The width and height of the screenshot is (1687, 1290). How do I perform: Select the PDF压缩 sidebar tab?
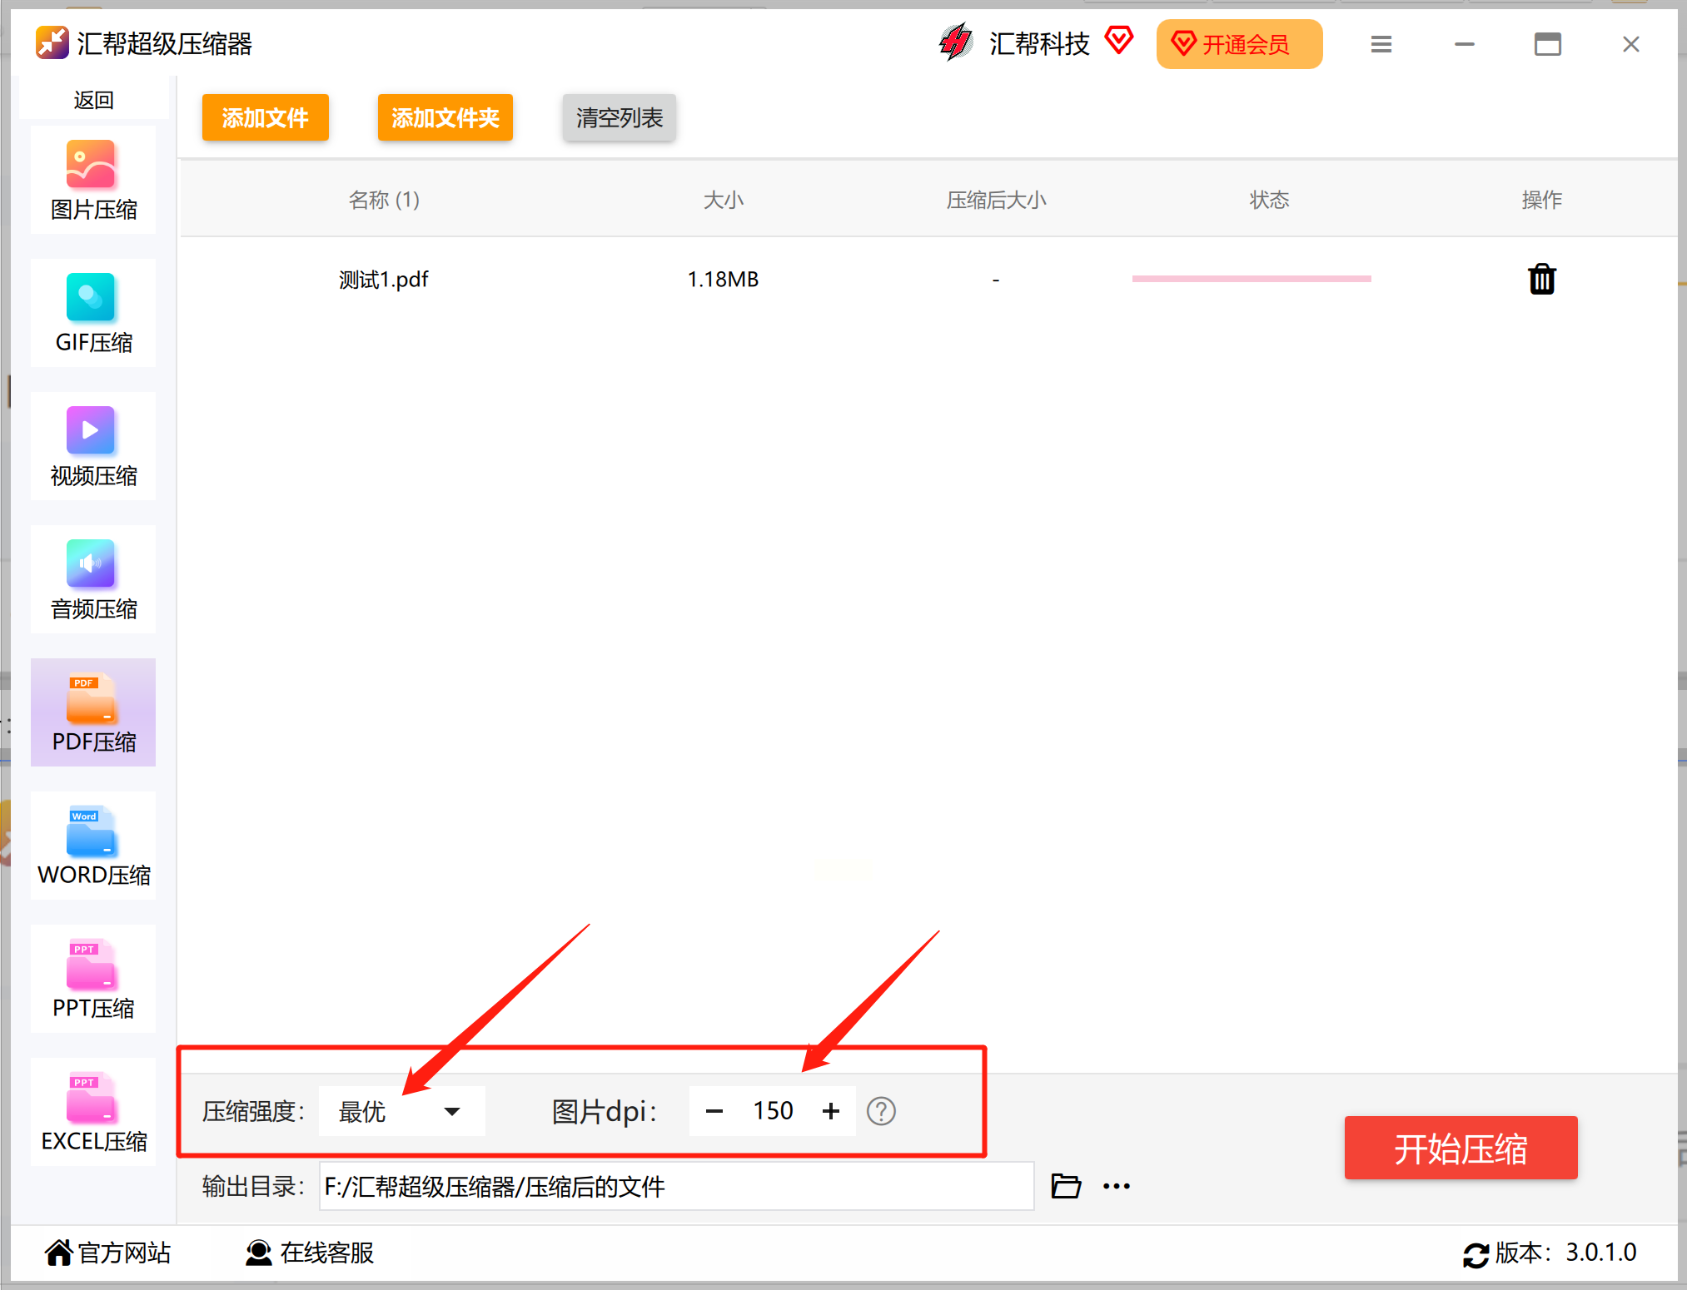93,713
